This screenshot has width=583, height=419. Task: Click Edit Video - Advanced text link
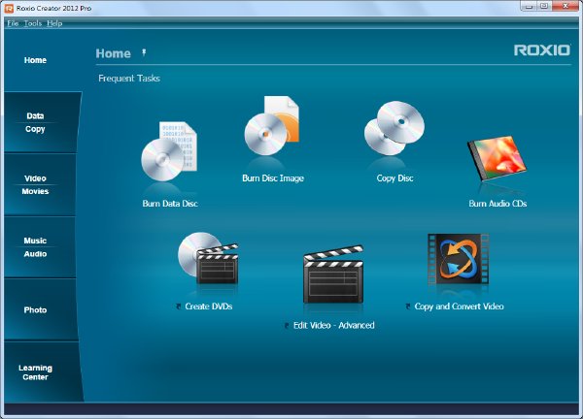click(333, 325)
